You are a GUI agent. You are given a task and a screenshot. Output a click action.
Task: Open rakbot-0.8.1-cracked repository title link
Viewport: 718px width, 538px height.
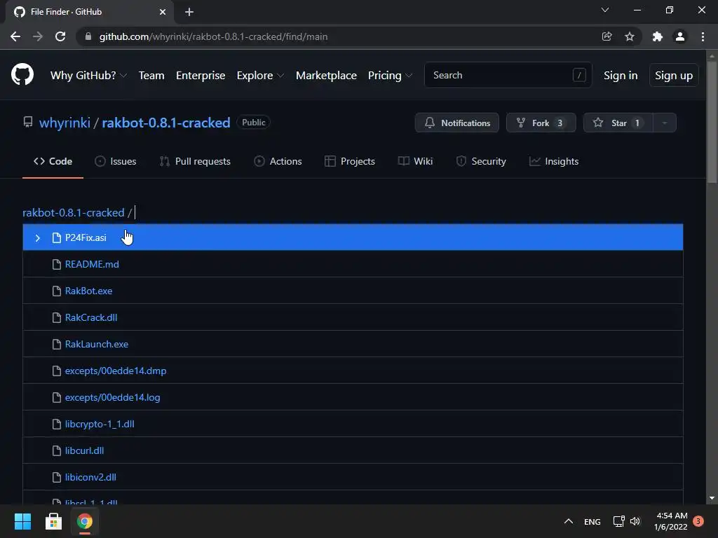click(x=165, y=123)
